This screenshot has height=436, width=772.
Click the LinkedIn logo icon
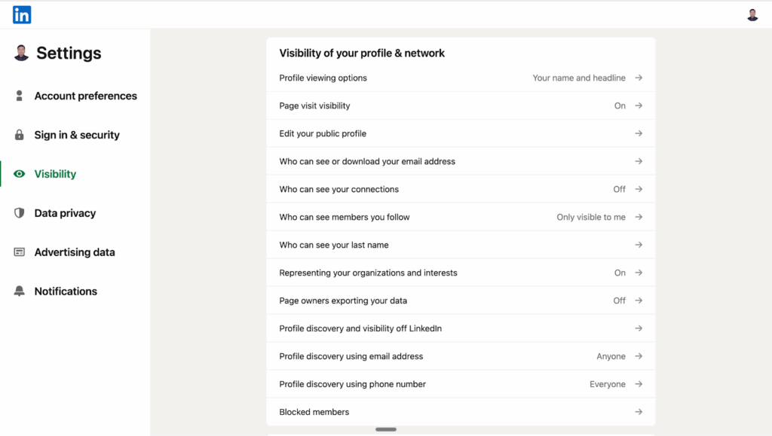22,14
